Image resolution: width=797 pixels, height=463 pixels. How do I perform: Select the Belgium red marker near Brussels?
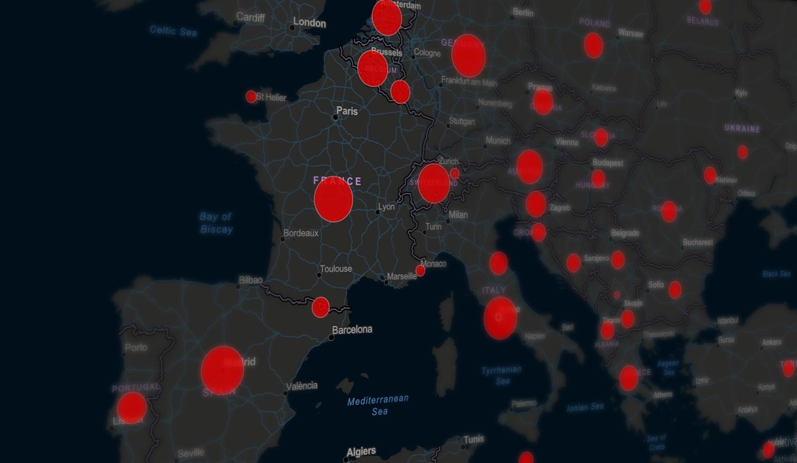point(372,68)
